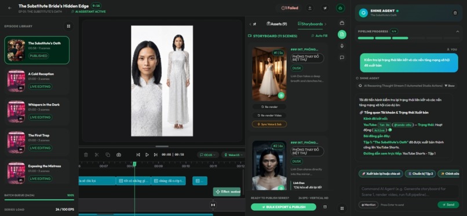Viewport: 467px width, 216px height.
Task: Split clip with scissors icon
Action: [97, 155]
